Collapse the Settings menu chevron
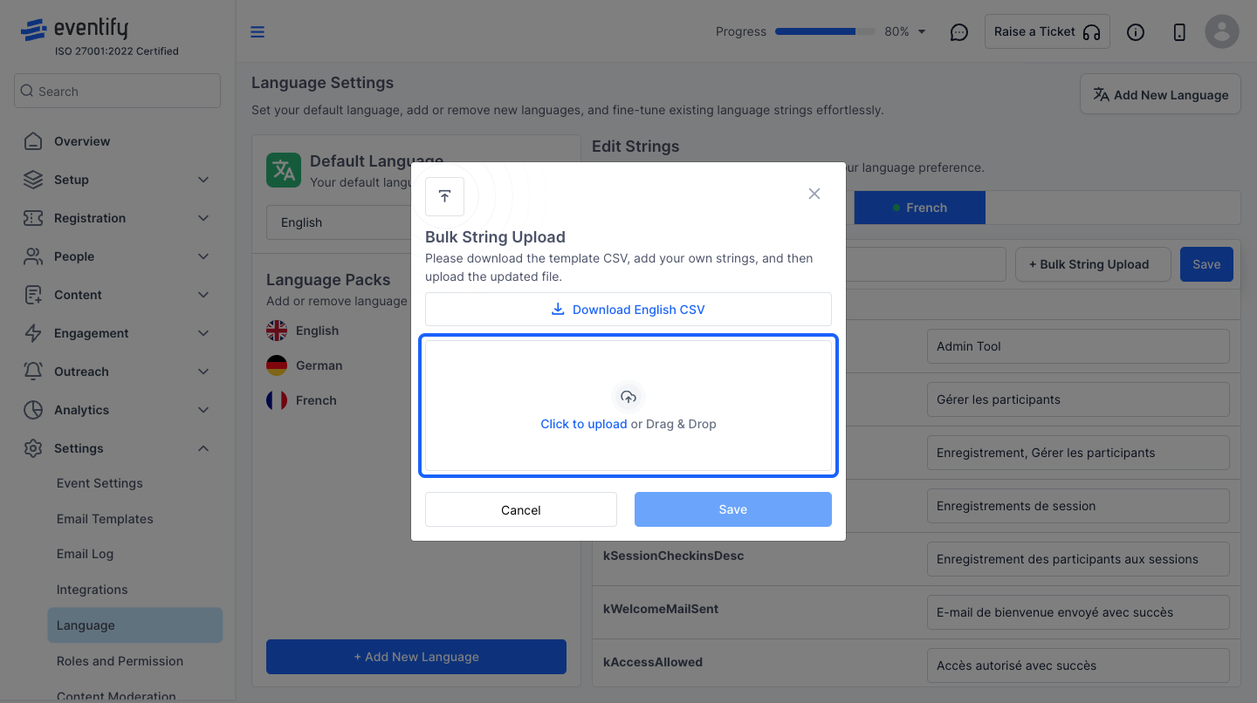The width and height of the screenshot is (1257, 703). pyautogui.click(x=203, y=448)
